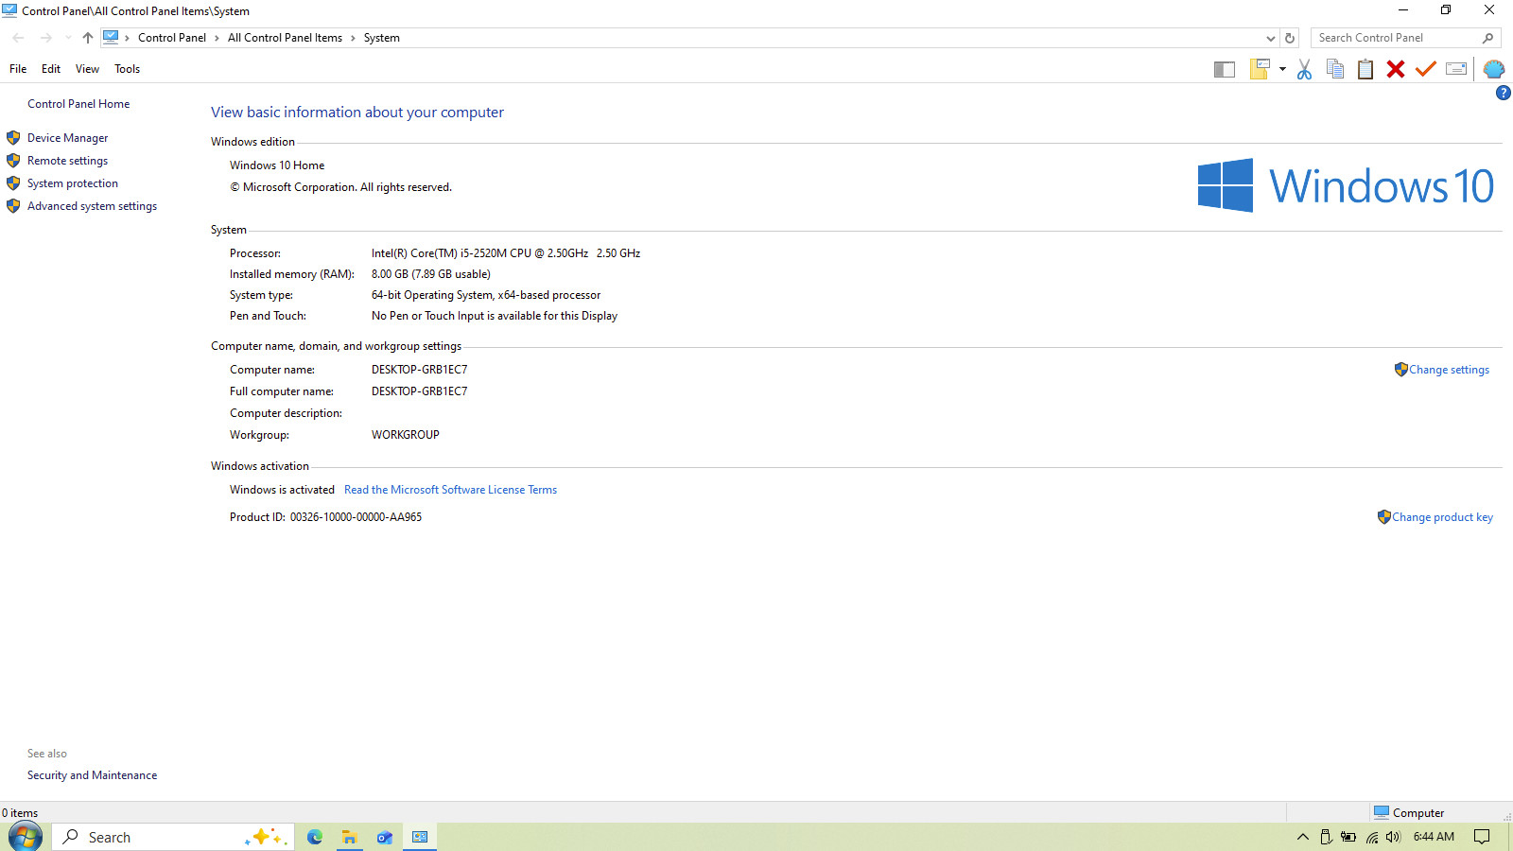The width and height of the screenshot is (1513, 851).
Task: Click the search magnifier icon
Action: tap(1488, 38)
